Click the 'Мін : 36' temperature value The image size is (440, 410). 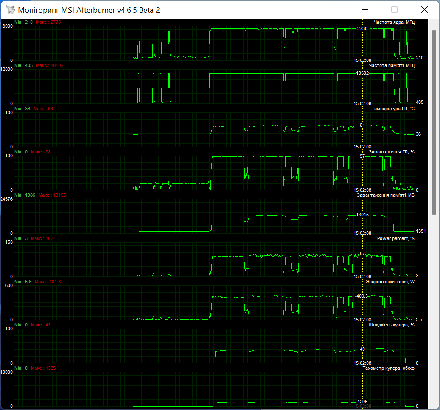point(22,109)
